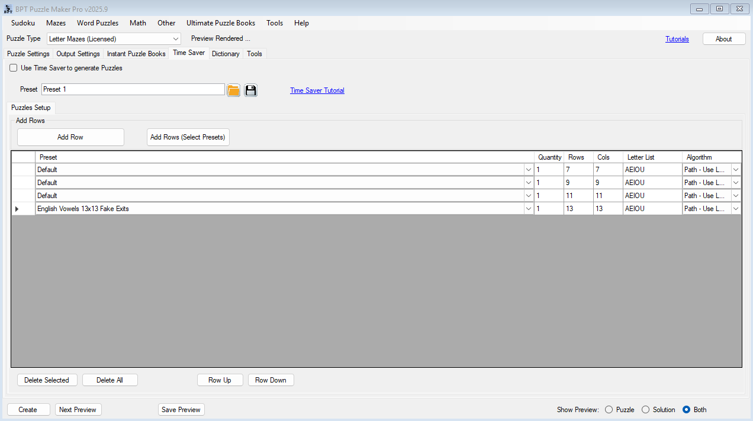Switch to the Output Settings tab
The width and height of the screenshot is (753, 421).
coord(78,54)
